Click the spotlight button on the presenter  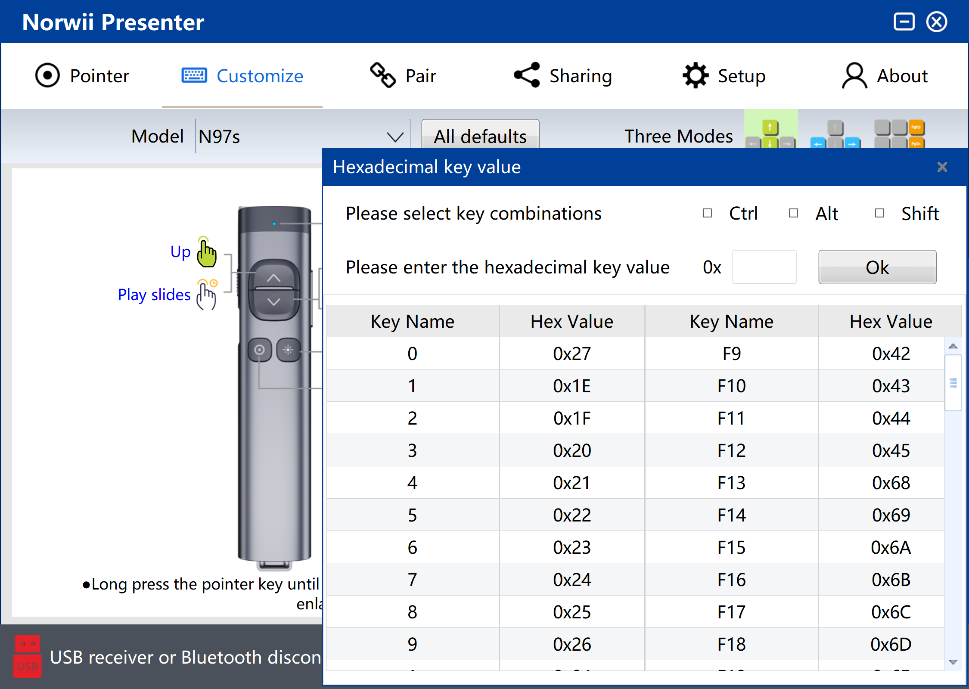[288, 350]
